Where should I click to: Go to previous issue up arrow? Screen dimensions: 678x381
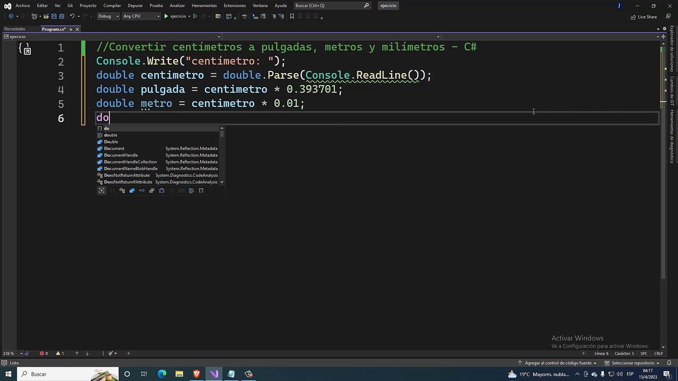77,353
